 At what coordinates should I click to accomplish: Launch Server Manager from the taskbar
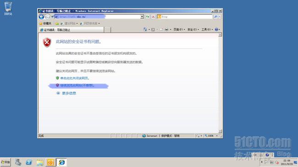click(x=18, y=162)
